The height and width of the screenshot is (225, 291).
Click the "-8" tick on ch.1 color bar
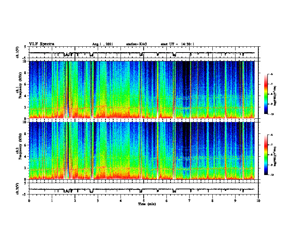pyautogui.click(x=271, y=94)
